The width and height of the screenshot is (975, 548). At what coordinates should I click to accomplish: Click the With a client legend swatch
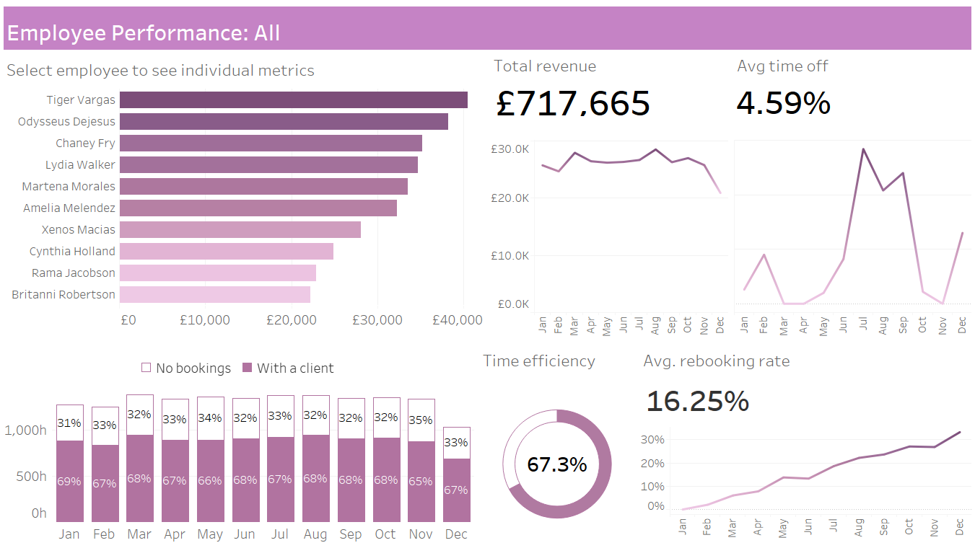pyautogui.click(x=247, y=368)
